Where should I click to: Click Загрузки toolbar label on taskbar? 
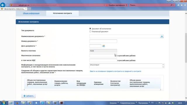click(113, 103)
